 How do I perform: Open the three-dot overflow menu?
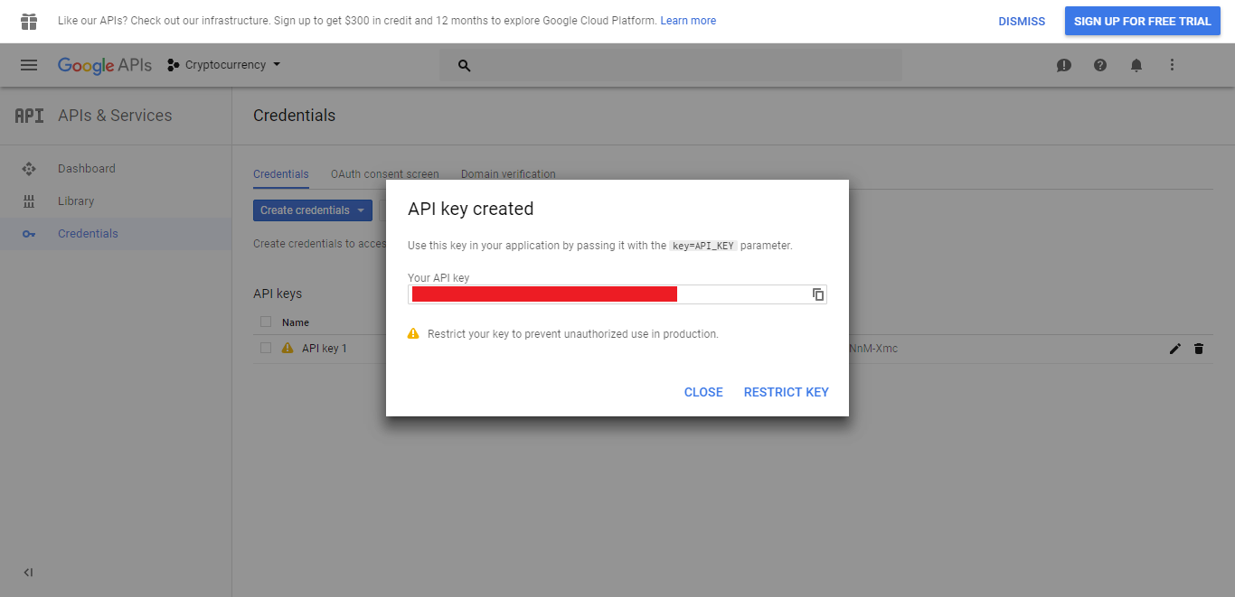1172,64
